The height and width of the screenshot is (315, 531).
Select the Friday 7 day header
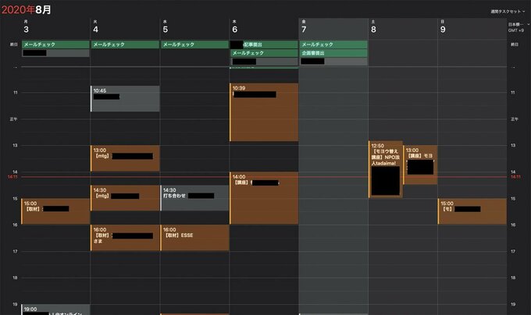point(304,28)
